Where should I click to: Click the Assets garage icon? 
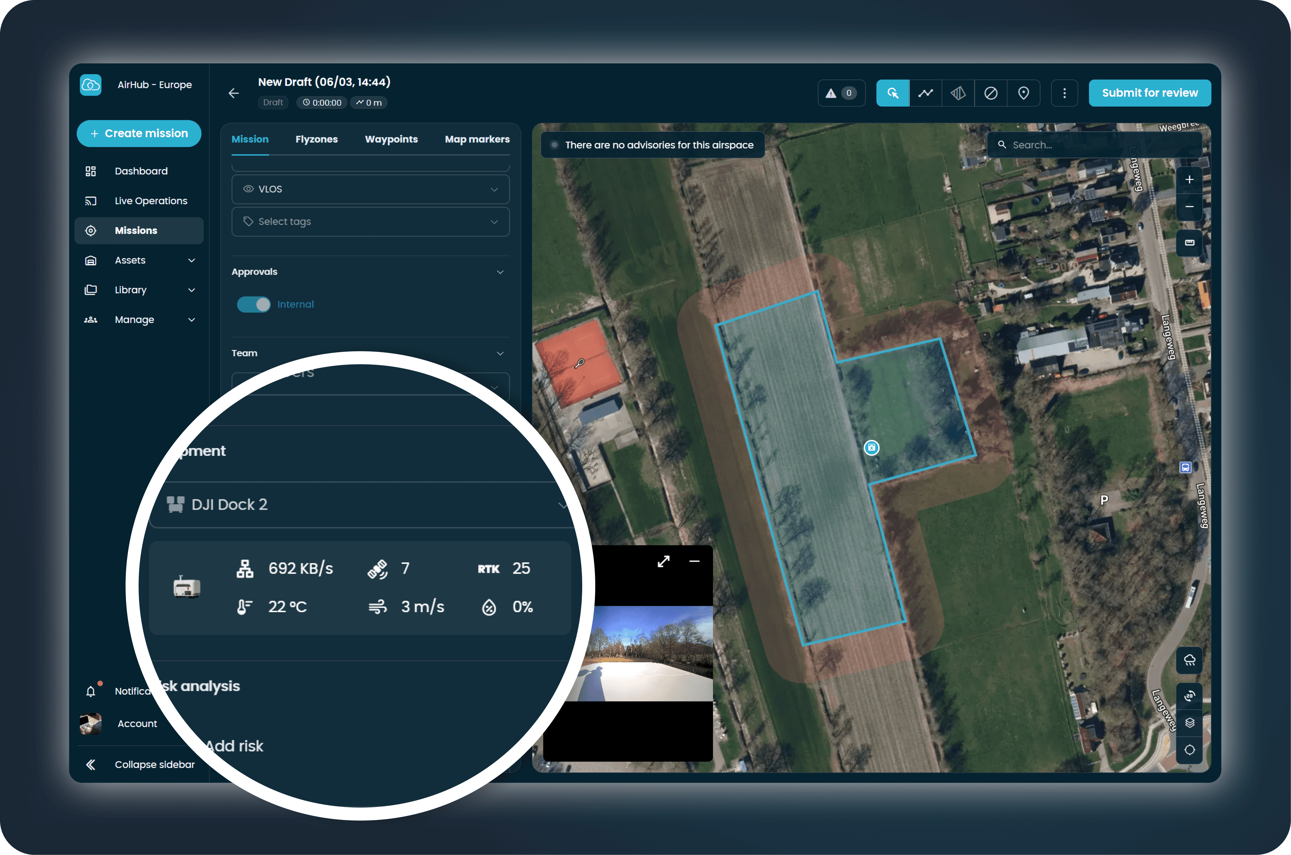click(x=91, y=261)
